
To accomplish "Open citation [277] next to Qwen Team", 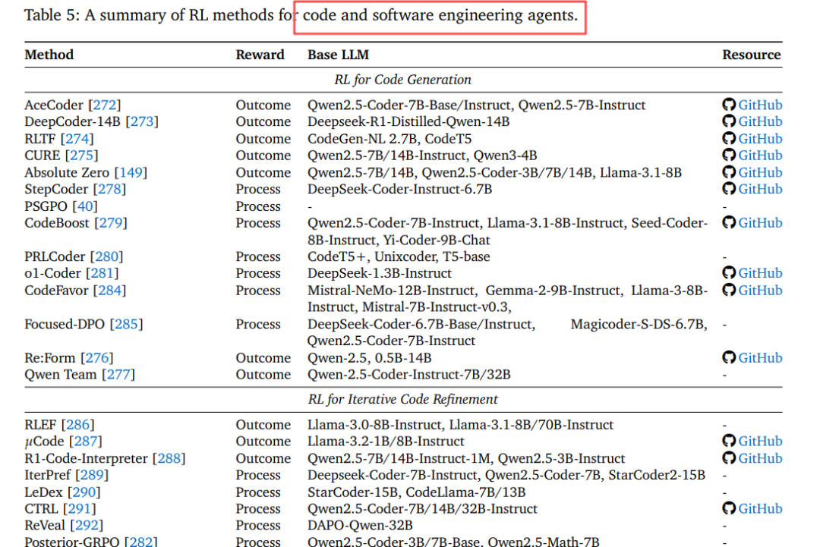I will tap(118, 375).
